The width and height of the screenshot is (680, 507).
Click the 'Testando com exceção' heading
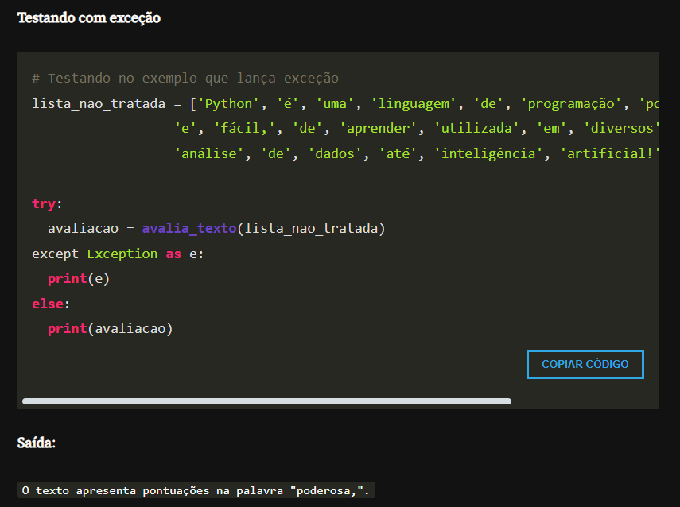pos(89,18)
